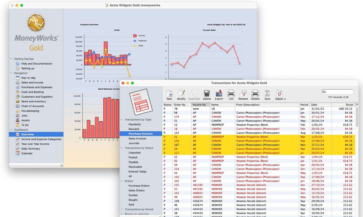Open Jobs navigation item
This screenshot has width=363, height=217.
click(24, 116)
